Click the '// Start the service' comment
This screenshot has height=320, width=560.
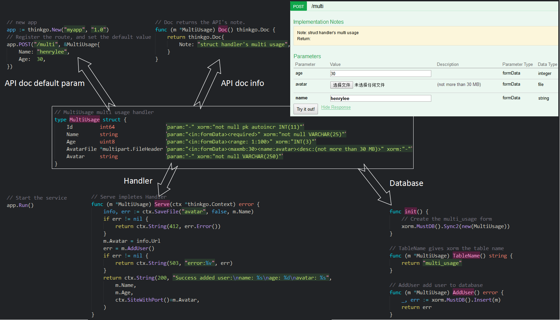click(37, 198)
